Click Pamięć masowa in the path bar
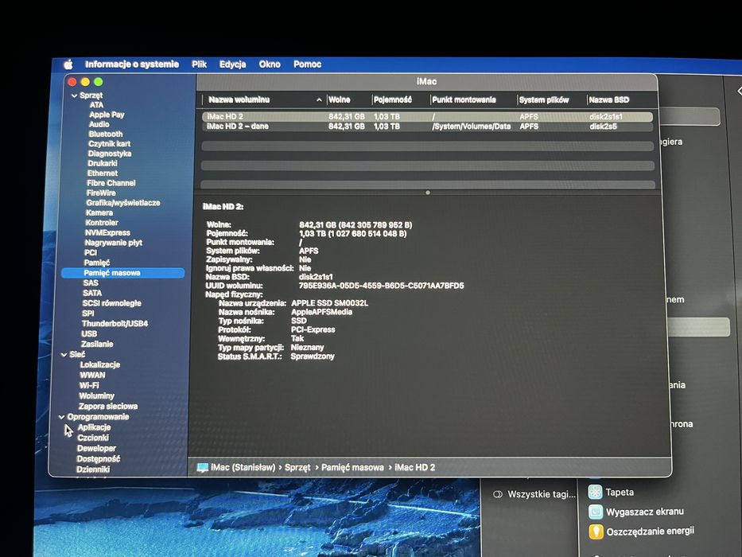The width and height of the screenshot is (742, 557). pos(352,468)
